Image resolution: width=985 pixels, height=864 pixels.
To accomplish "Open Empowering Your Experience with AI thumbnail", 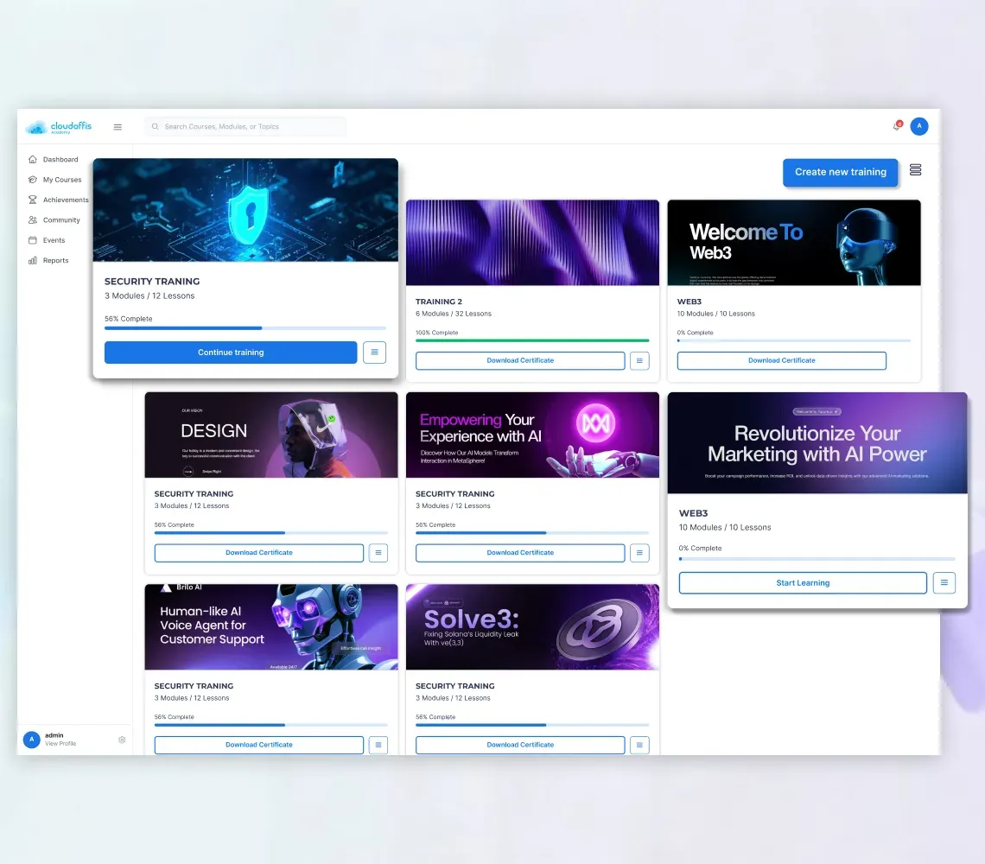I will point(533,435).
